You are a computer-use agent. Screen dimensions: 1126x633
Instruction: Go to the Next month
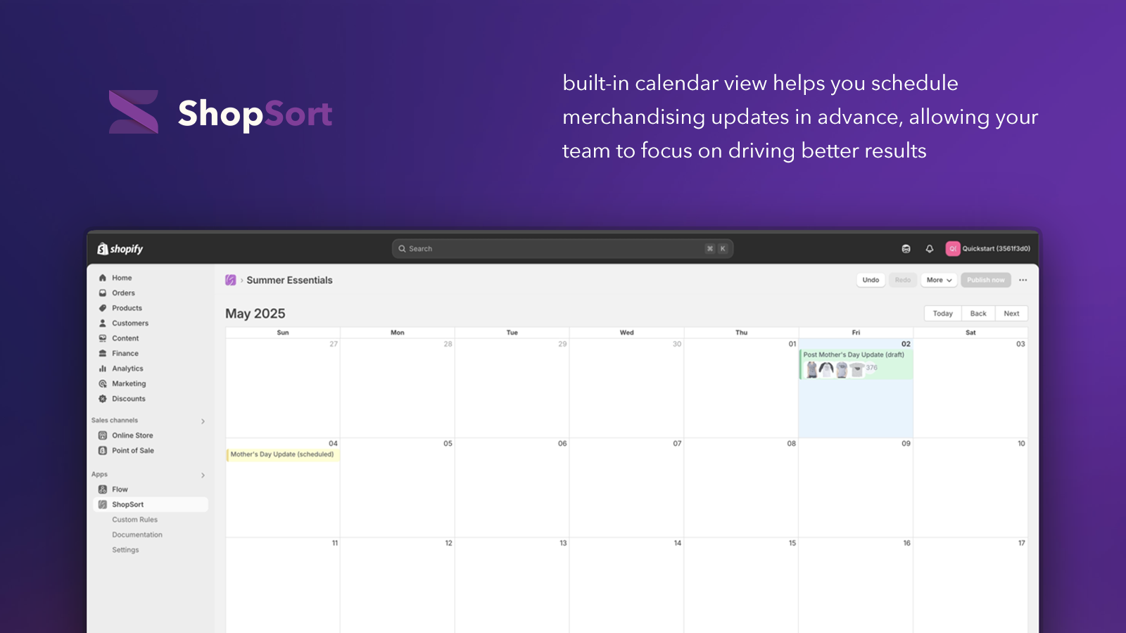1011,314
